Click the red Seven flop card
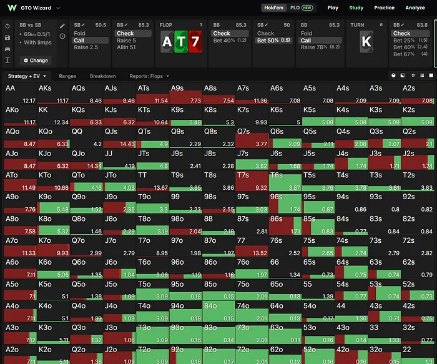437x364 pixels. tap(195, 42)
